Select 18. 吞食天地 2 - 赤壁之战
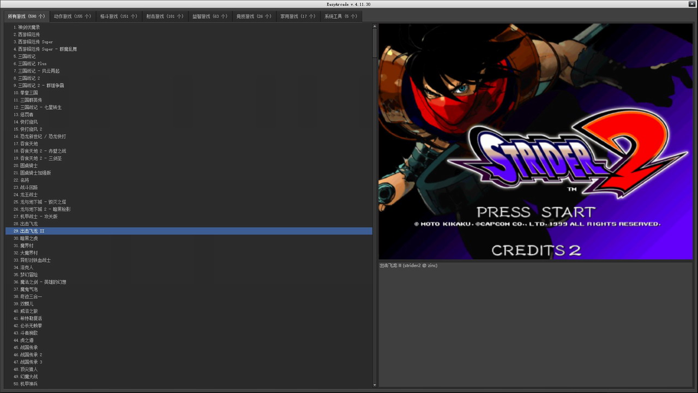This screenshot has height=393, width=698. (189, 151)
